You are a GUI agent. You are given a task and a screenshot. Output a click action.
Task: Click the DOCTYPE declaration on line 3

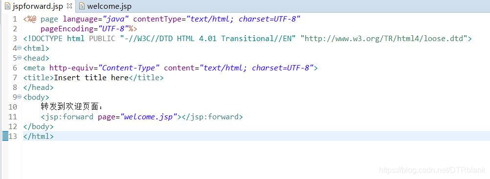pyautogui.click(x=247, y=39)
